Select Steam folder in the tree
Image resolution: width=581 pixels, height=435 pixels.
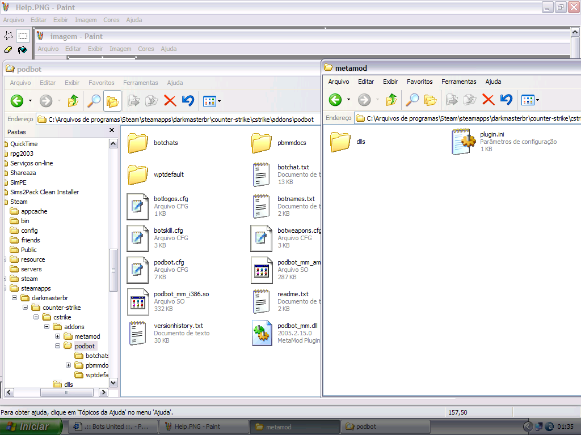tap(19, 202)
